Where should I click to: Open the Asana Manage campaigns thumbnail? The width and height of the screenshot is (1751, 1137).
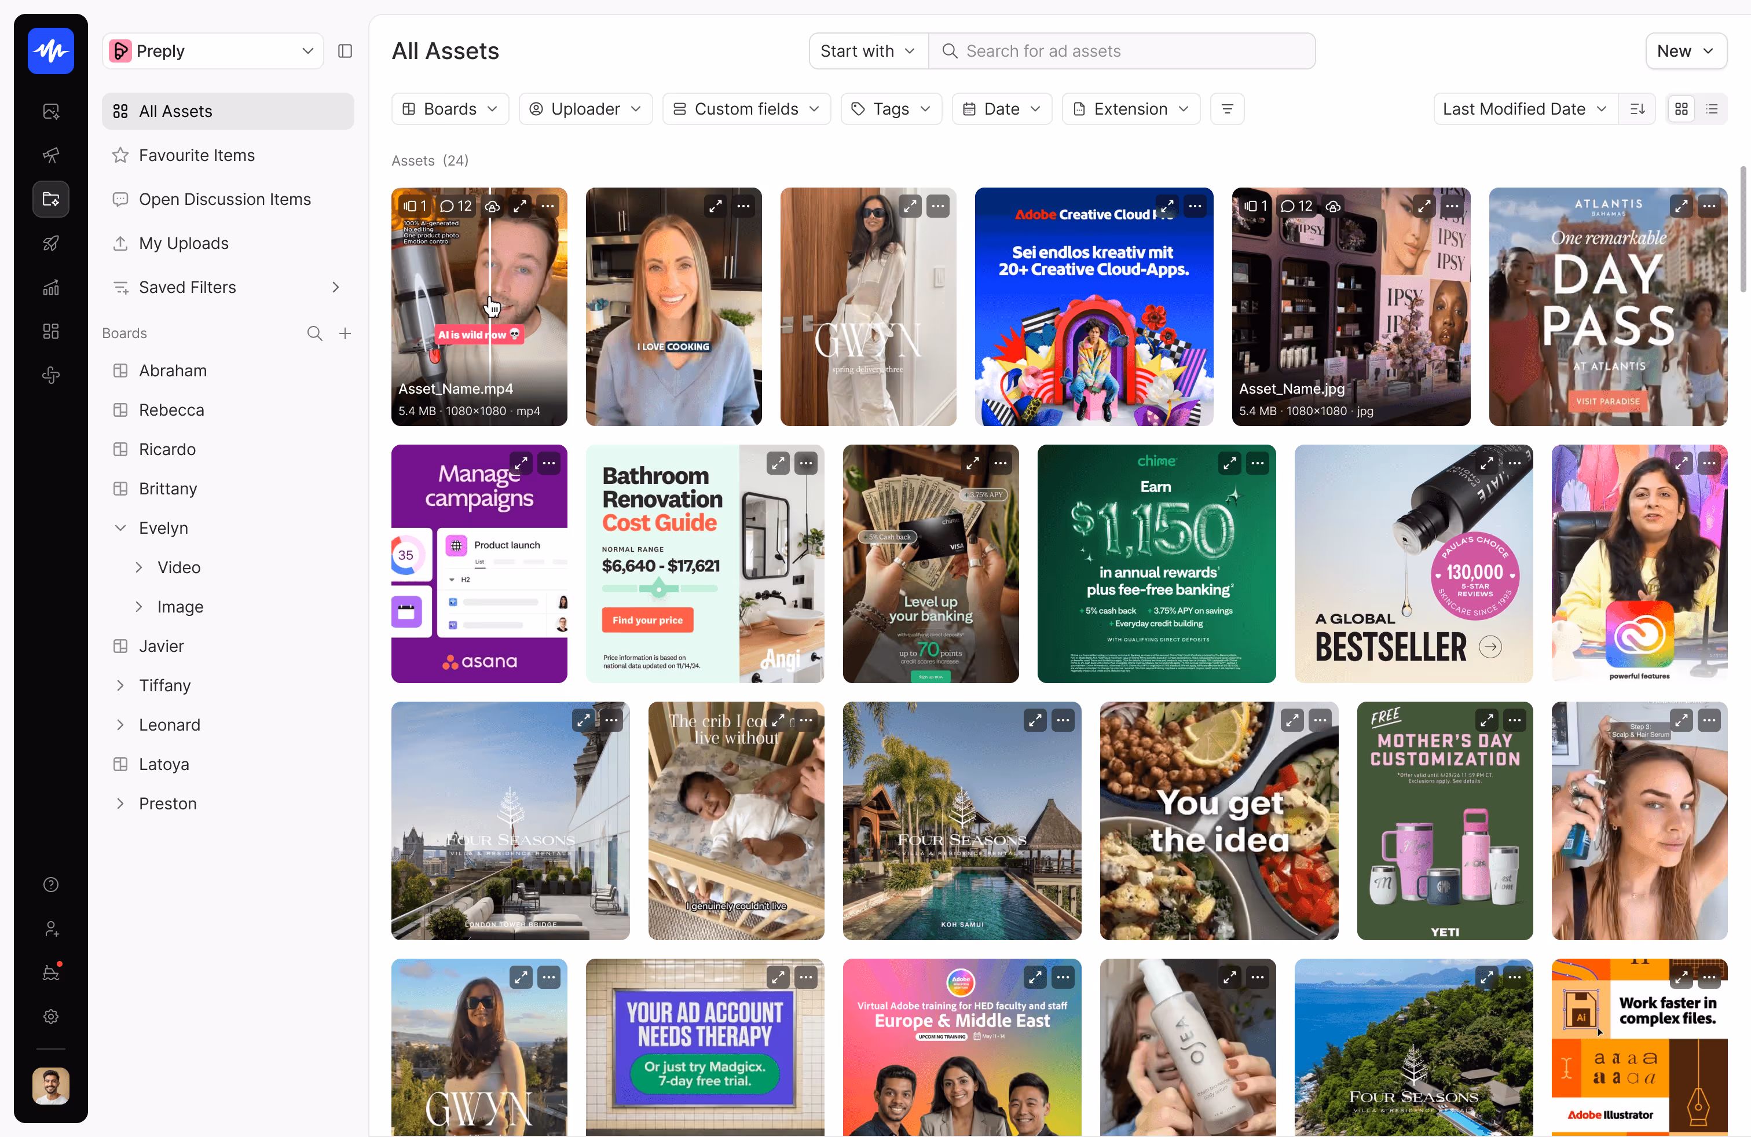coord(479,563)
